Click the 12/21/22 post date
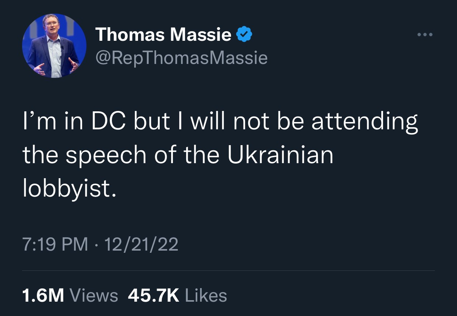Screen dimensions: 457x316 [142, 244]
